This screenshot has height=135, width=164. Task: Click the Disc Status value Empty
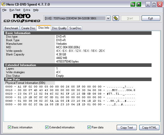(x=60, y=76)
